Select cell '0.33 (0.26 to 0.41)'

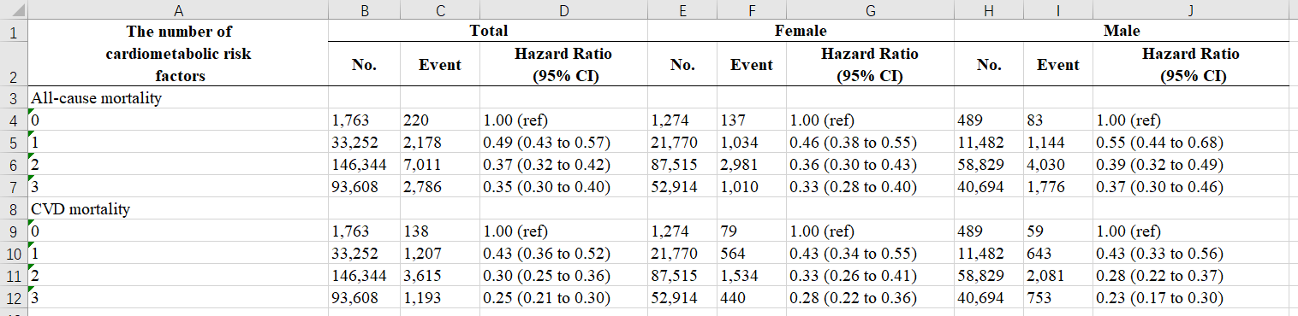tap(870, 275)
